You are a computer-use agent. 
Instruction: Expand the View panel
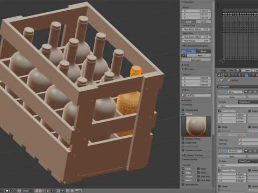[183, 65]
